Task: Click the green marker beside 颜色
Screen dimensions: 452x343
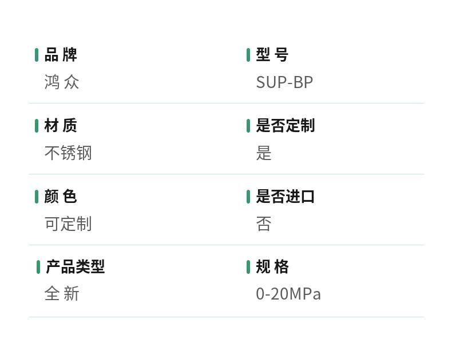Action: pos(37,197)
